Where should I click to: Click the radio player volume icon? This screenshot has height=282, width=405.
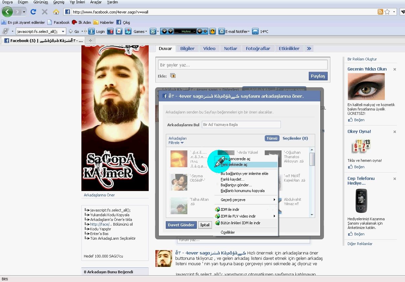coord(200,31)
